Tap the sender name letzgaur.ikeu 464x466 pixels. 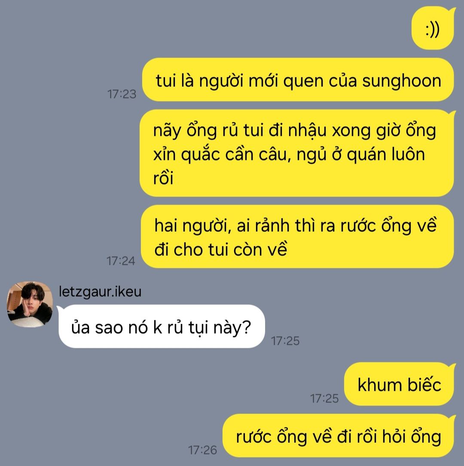point(100,291)
